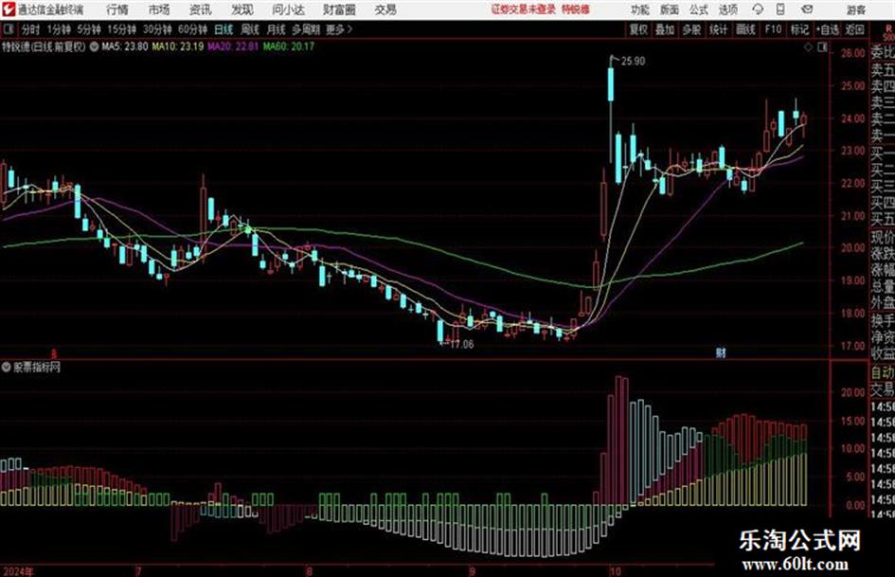Switch to 5分钟 chart period

point(89,29)
